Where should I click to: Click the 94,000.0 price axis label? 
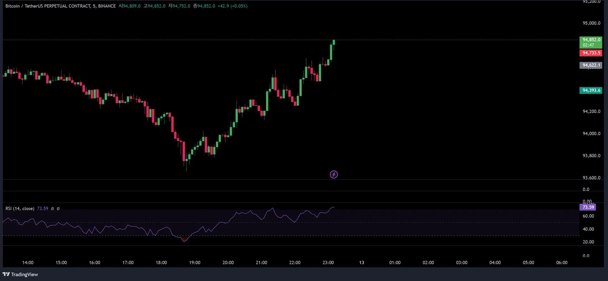coord(592,134)
